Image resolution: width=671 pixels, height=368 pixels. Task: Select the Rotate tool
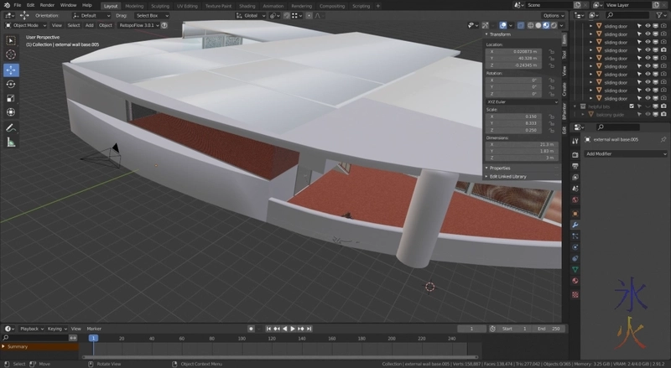[11, 84]
